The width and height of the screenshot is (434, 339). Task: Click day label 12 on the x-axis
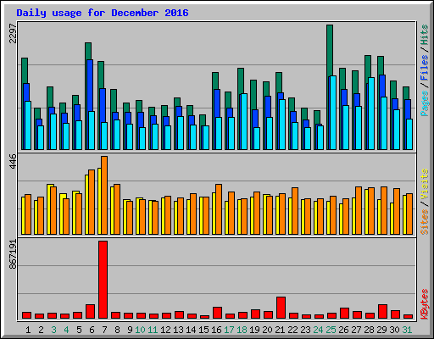pos(165,330)
